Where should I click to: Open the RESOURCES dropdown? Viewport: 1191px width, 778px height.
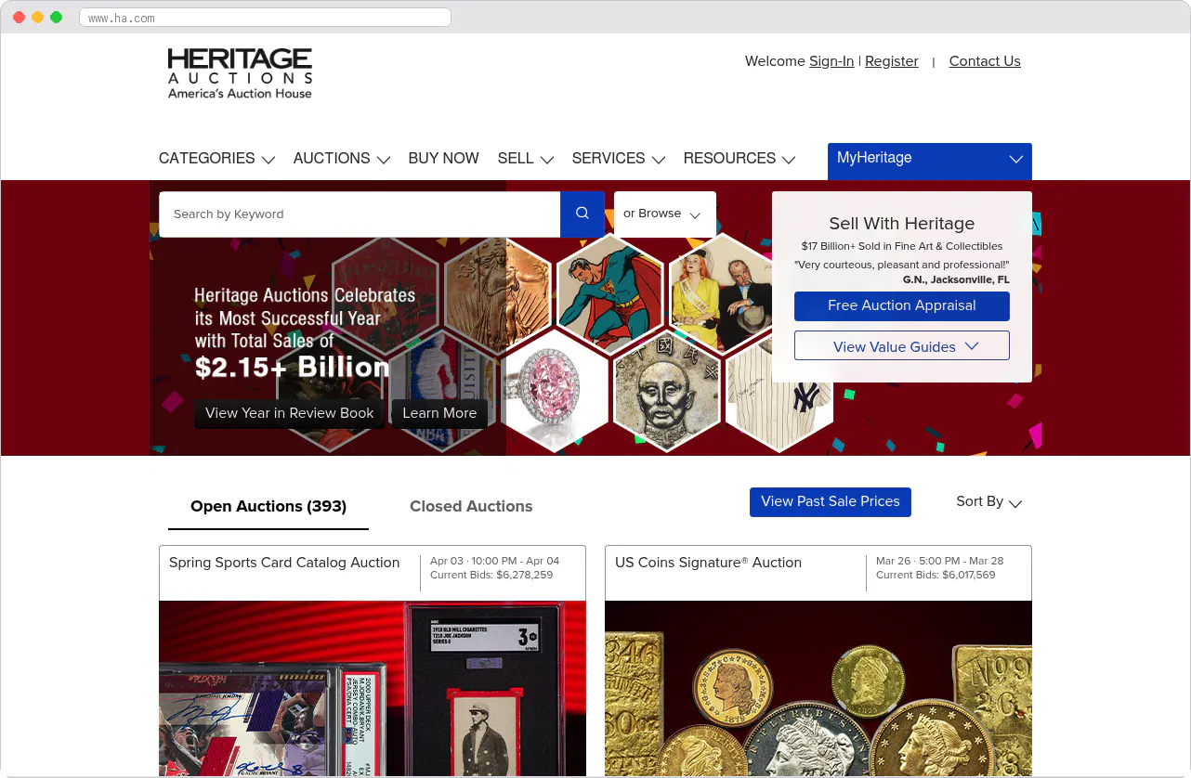(739, 159)
